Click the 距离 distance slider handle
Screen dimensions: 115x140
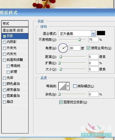tap(61, 57)
